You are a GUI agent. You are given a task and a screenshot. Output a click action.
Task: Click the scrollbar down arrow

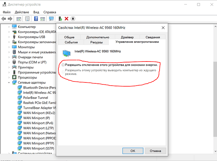pyautogui.click(x=215, y=151)
